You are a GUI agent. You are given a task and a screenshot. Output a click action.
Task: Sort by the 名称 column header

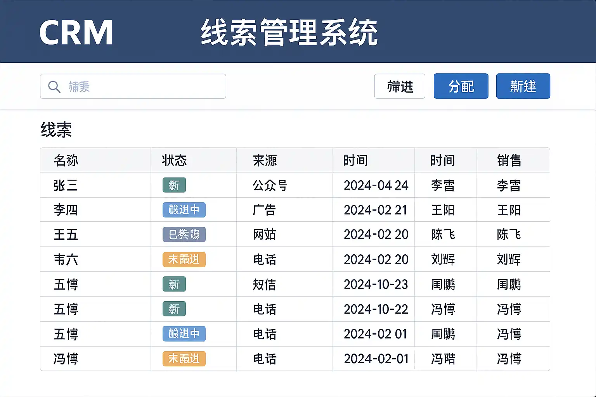(x=66, y=161)
